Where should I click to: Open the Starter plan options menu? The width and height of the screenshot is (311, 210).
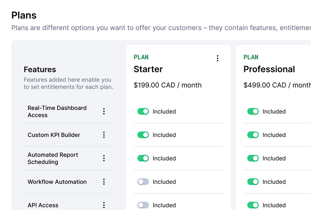click(x=217, y=58)
